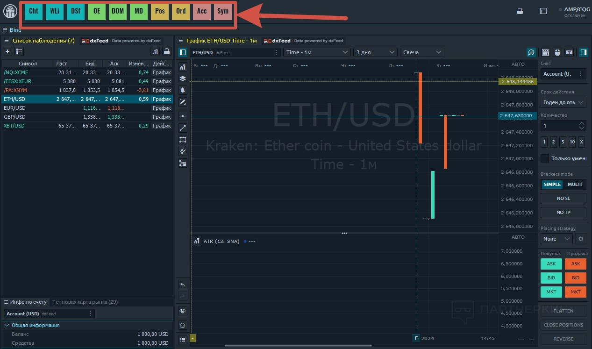Image resolution: width=592 pixels, height=349 pixels.
Task: Tick the 'Только уменьшение' checkbox
Action: click(545, 158)
